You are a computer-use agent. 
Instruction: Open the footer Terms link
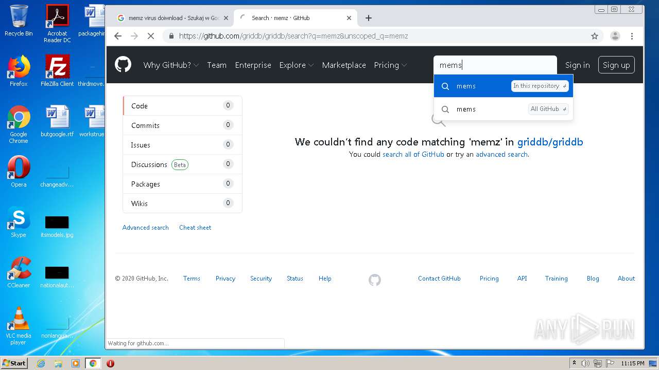pyautogui.click(x=192, y=279)
